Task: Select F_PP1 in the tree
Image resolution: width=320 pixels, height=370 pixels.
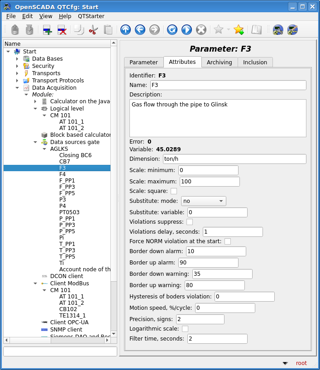Action: click(x=67, y=180)
